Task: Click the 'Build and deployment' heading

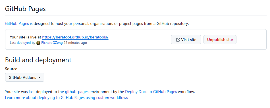Action: [x=38, y=60]
